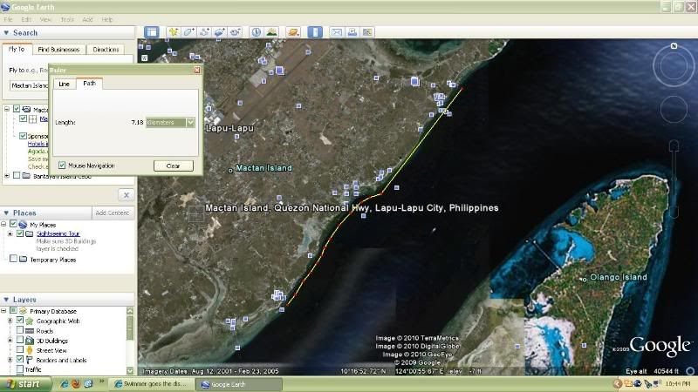
Task: Collapse the Layers panel triangle
Action: coord(6,300)
